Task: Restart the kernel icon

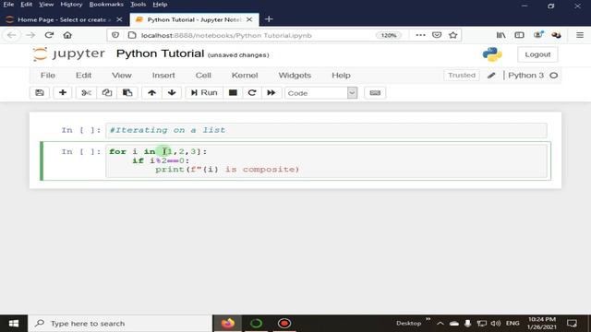Action: [x=252, y=92]
